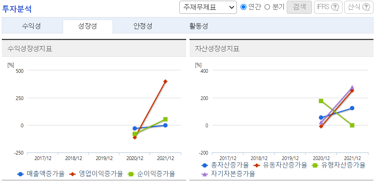Switch to the 수익성 tab

point(31,26)
